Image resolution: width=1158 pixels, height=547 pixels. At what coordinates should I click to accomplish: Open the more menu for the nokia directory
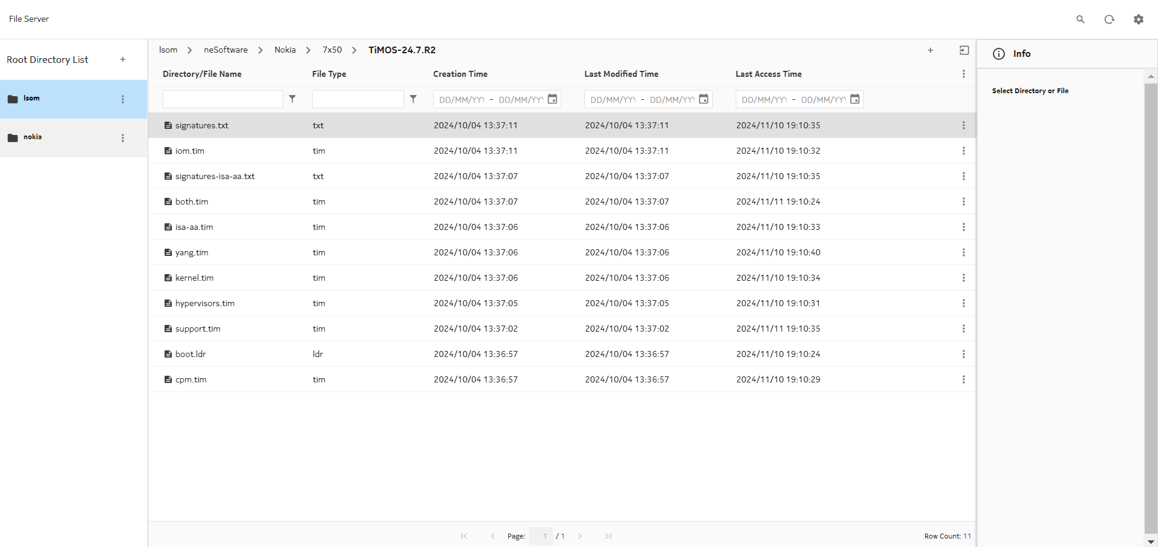tap(123, 138)
